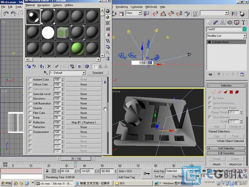Screen dimensions: 249x187
Task: Open the View reference coordinate dropdown
Action: pos(140,13)
